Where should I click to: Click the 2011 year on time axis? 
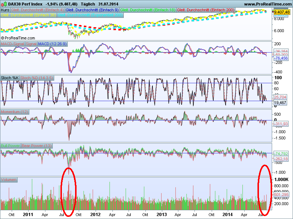pos(28,215)
